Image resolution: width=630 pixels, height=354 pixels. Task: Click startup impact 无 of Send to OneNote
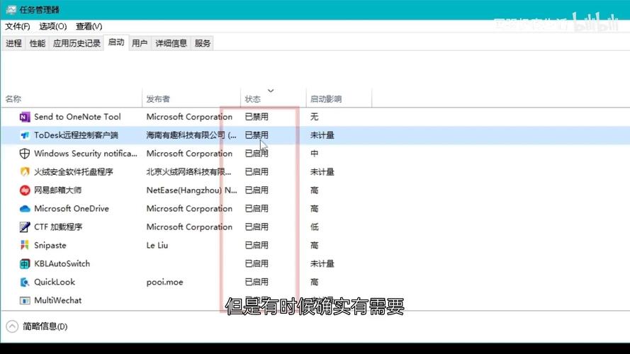(x=314, y=117)
